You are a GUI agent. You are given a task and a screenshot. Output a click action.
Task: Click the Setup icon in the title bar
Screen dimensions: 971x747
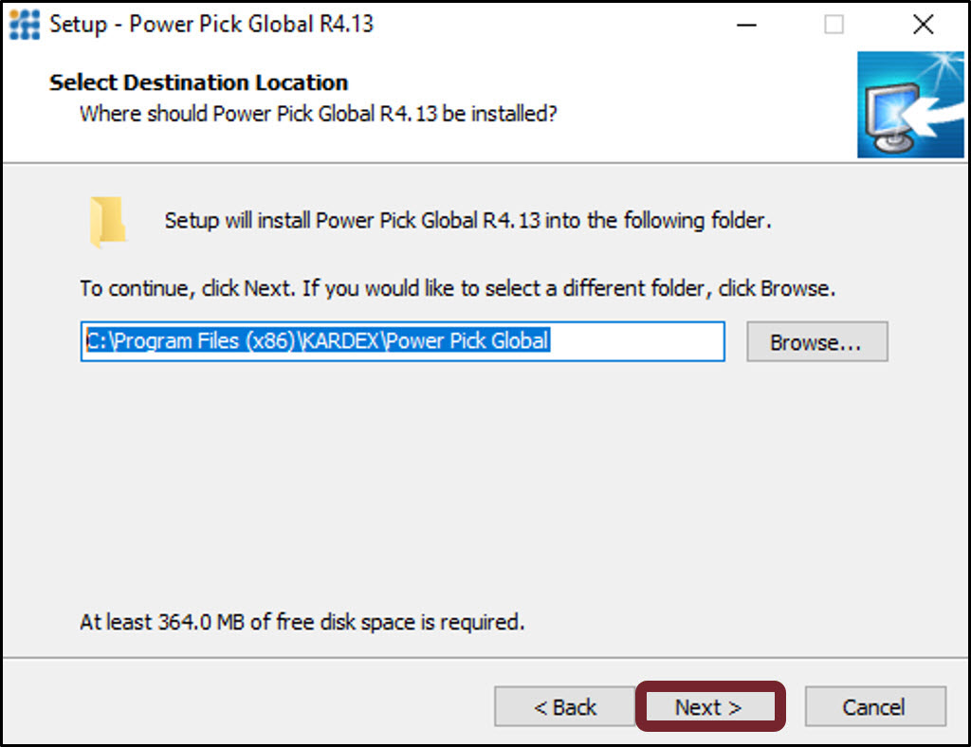coord(24,24)
